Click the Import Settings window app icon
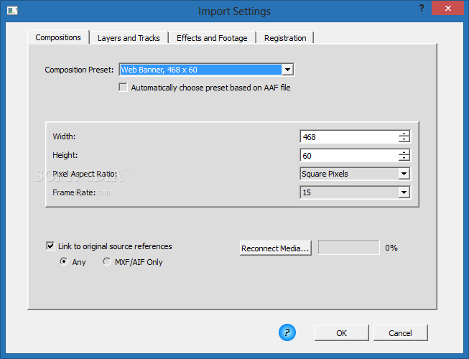 tap(12, 11)
